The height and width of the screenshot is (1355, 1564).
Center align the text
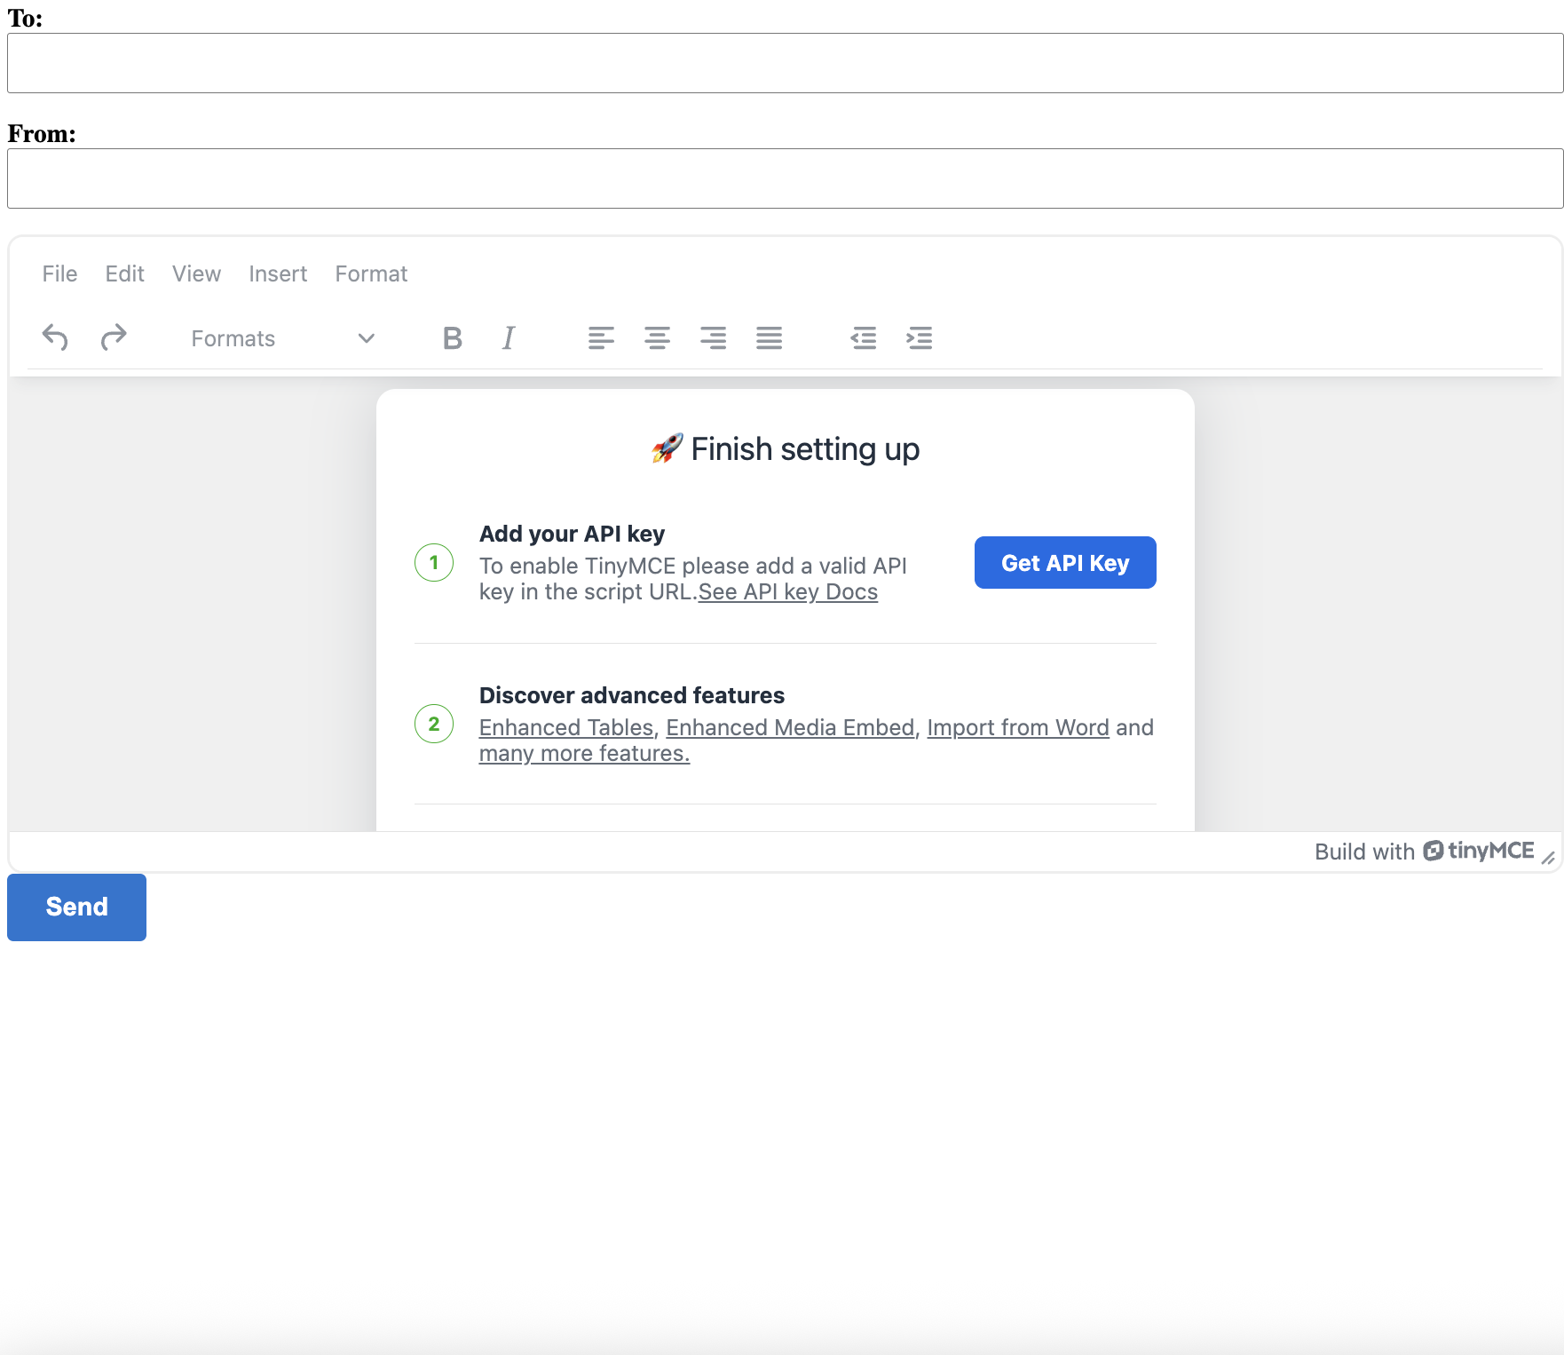[x=657, y=337]
